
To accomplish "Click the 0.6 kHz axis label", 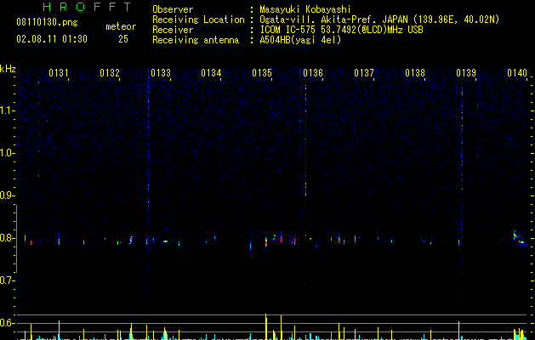I will click(x=8, y=323).
